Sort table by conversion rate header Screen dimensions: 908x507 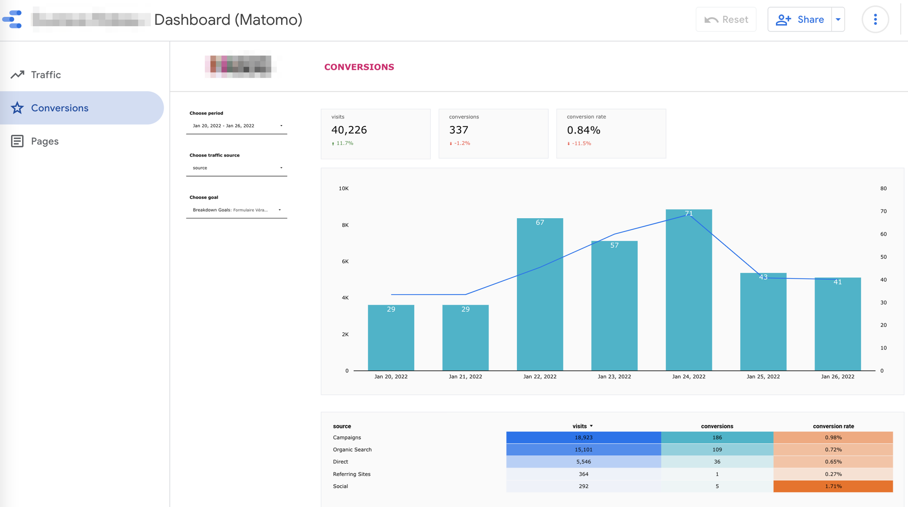point(833,426)
